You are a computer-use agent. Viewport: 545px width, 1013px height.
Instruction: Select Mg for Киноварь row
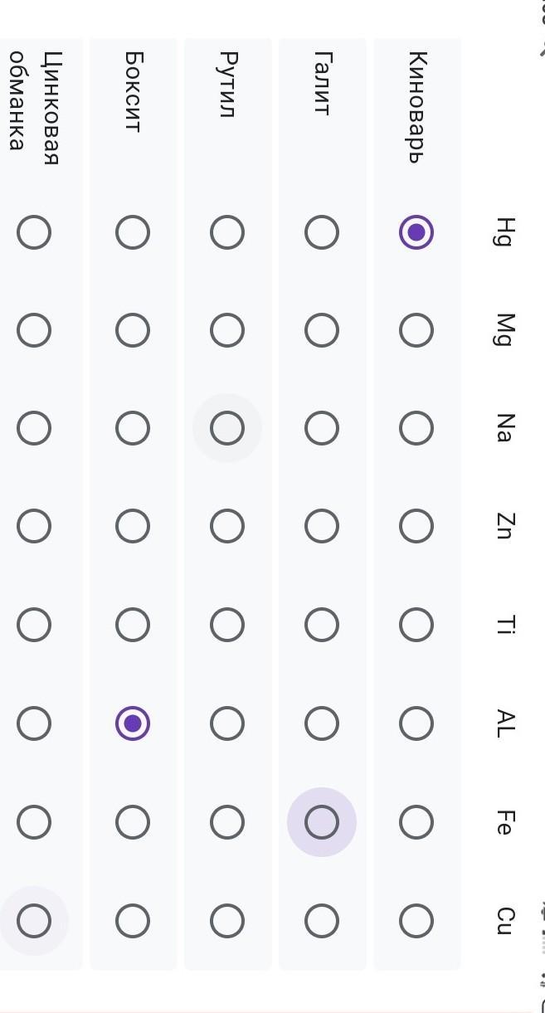coord(416,330)
